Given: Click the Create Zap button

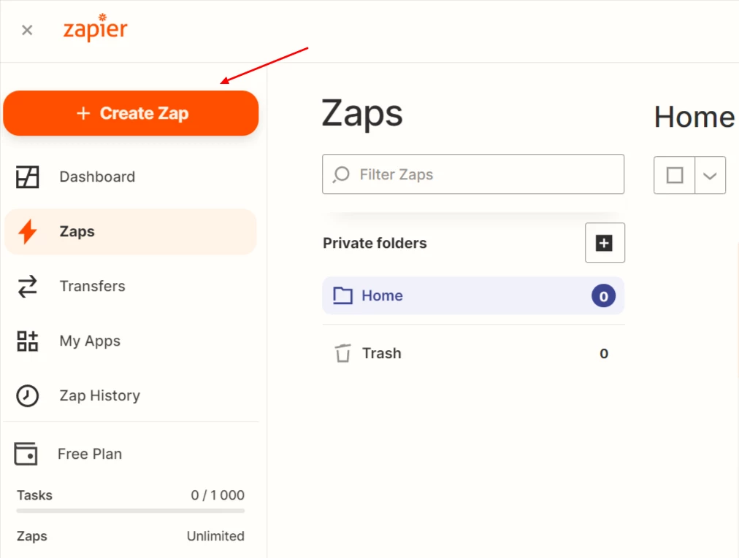Looking at the screenshot, I should [131, 113].
